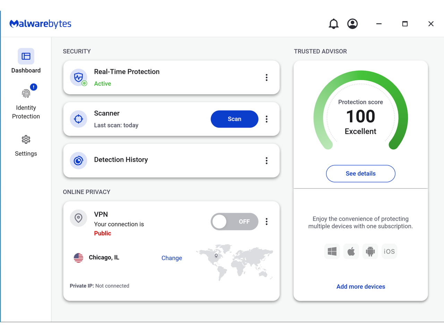Open Settings from the sidebar
This screenshot has height=333, width=444.
(26, 146)
